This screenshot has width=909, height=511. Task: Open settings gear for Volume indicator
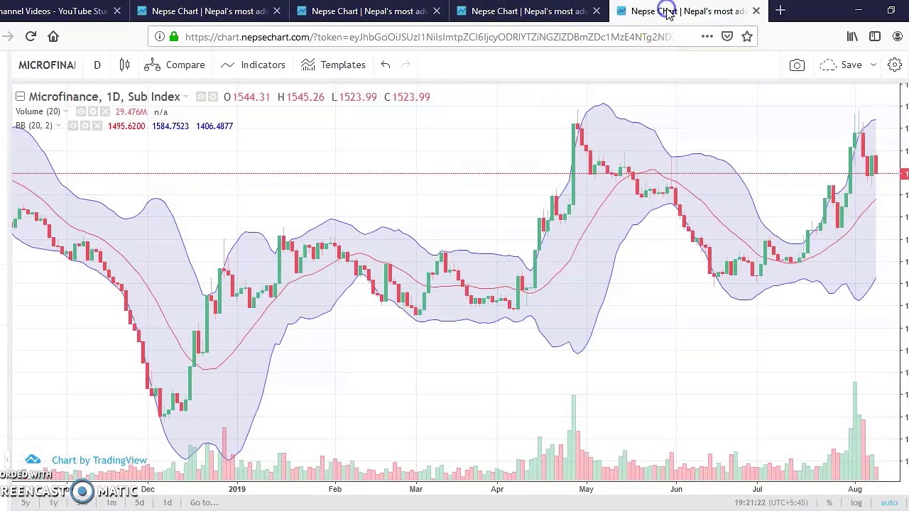92,111
